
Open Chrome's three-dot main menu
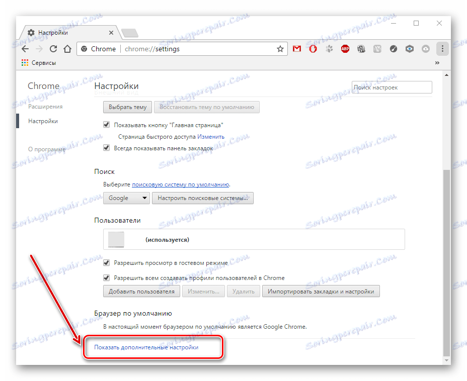coord(442,49)
